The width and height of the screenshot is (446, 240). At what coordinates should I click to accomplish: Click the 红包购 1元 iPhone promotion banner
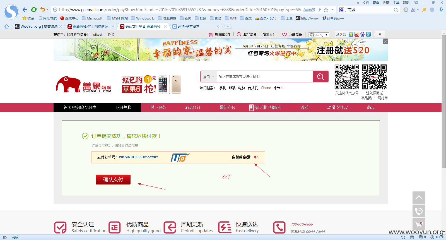pos(151,85)
